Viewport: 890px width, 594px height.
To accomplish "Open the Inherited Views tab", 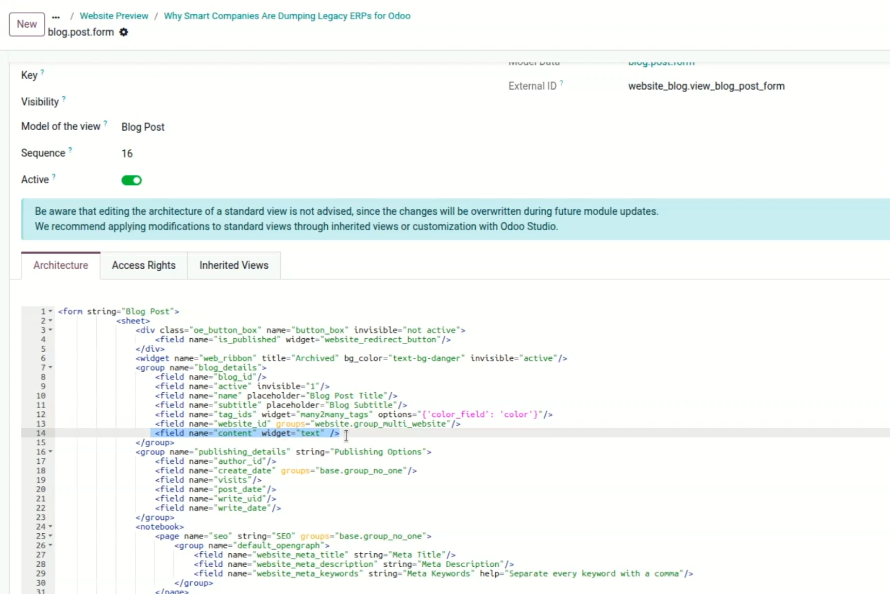I will [233, 265].
